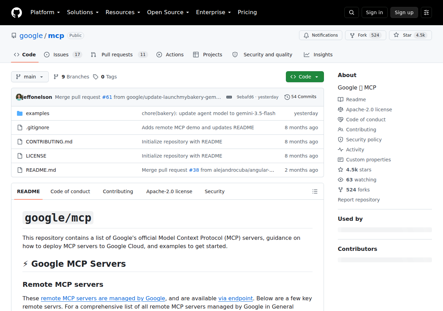Expand the Open Source menu
Viewport: 443px width, 311px height.
tap(168, 12)
